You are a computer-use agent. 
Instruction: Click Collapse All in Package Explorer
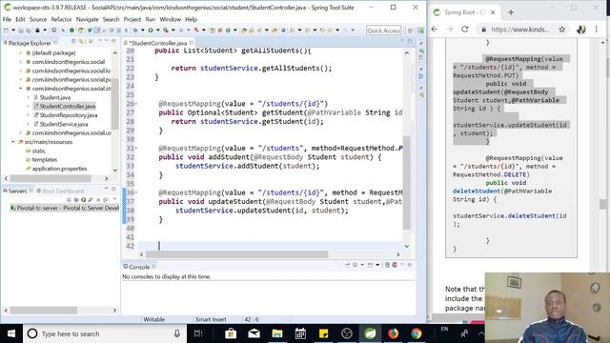coord(74,41)
